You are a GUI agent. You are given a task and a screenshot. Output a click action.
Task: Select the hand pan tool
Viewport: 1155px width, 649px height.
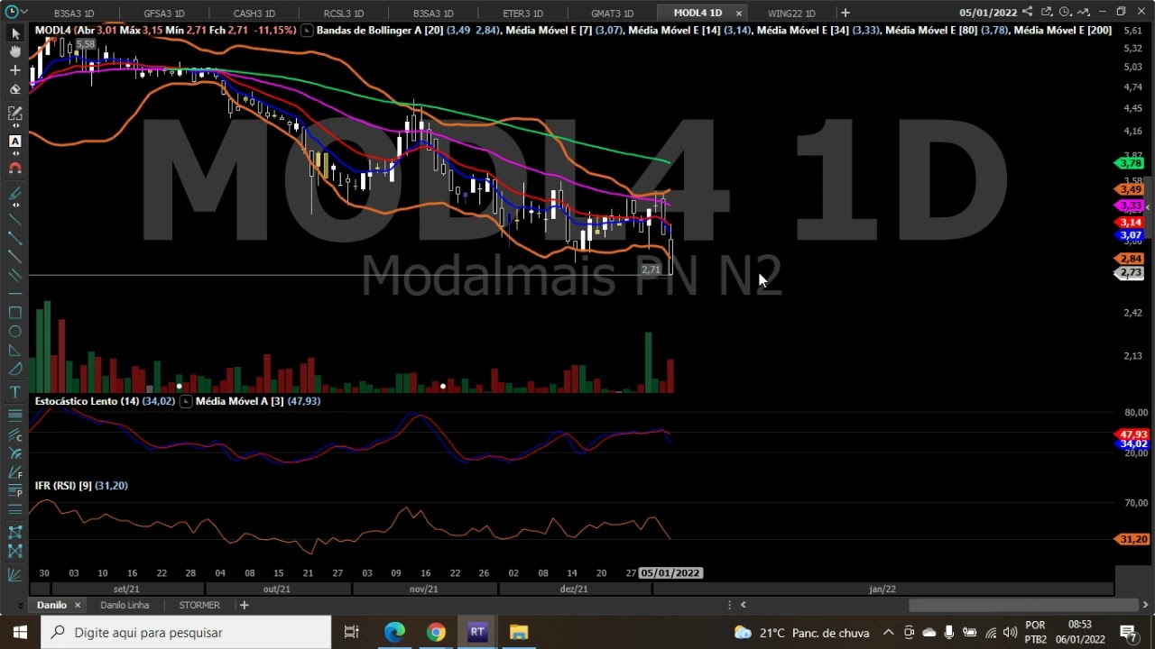tap(15, 51)
